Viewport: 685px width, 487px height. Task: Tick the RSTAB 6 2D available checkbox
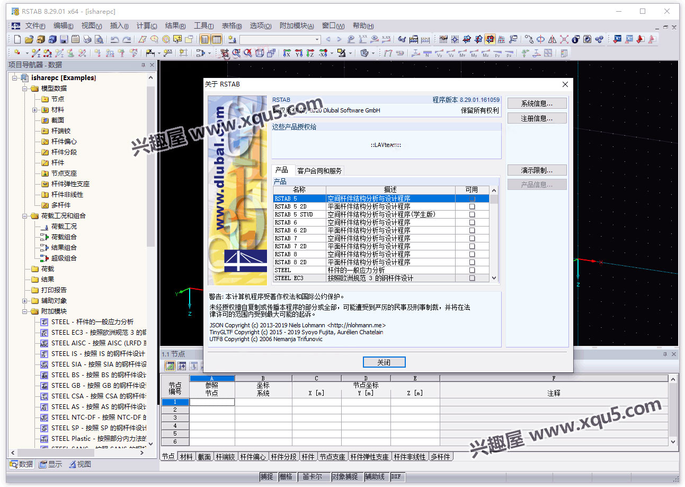[x=472, y=231]
